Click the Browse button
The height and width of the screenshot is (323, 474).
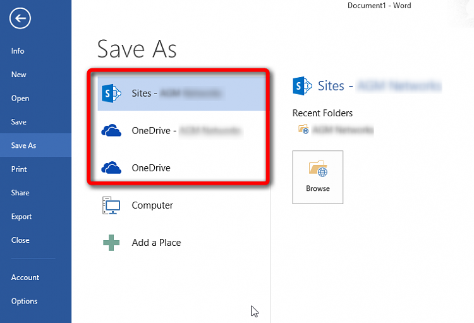(x=318, y=177)
